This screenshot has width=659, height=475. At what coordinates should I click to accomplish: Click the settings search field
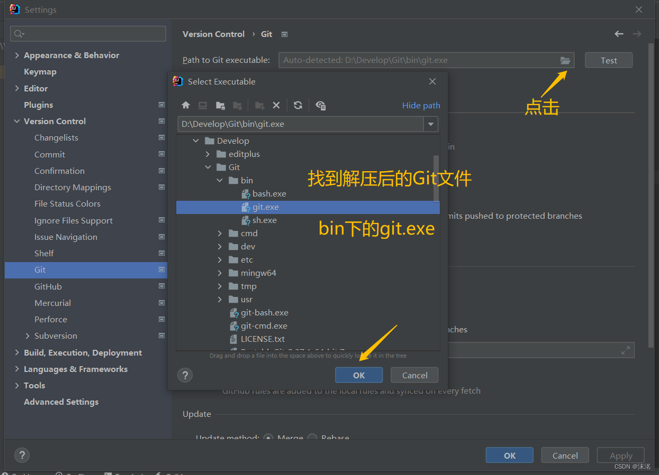(x=88, y=34)
